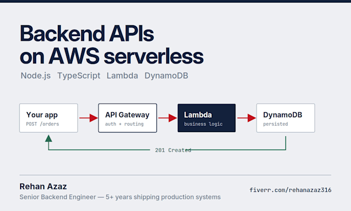Click the 'API Gateway' diagram box
The image size is (351, 211).
127,118
